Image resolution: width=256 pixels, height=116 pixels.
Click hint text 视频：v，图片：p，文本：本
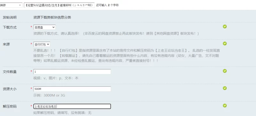tap(56, 78)
